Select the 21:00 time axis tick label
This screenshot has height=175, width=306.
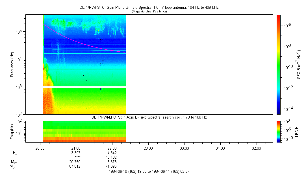76,148
